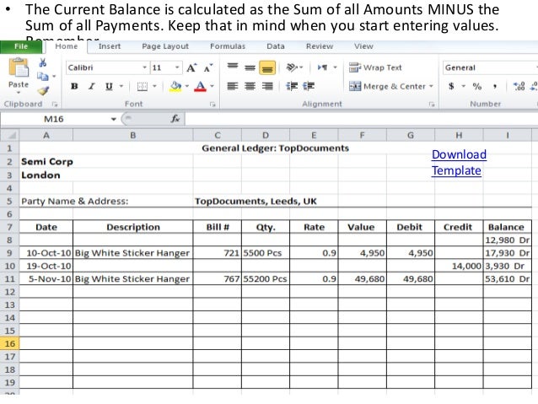
Task: Select row 16 header
Action: [9, 343]
